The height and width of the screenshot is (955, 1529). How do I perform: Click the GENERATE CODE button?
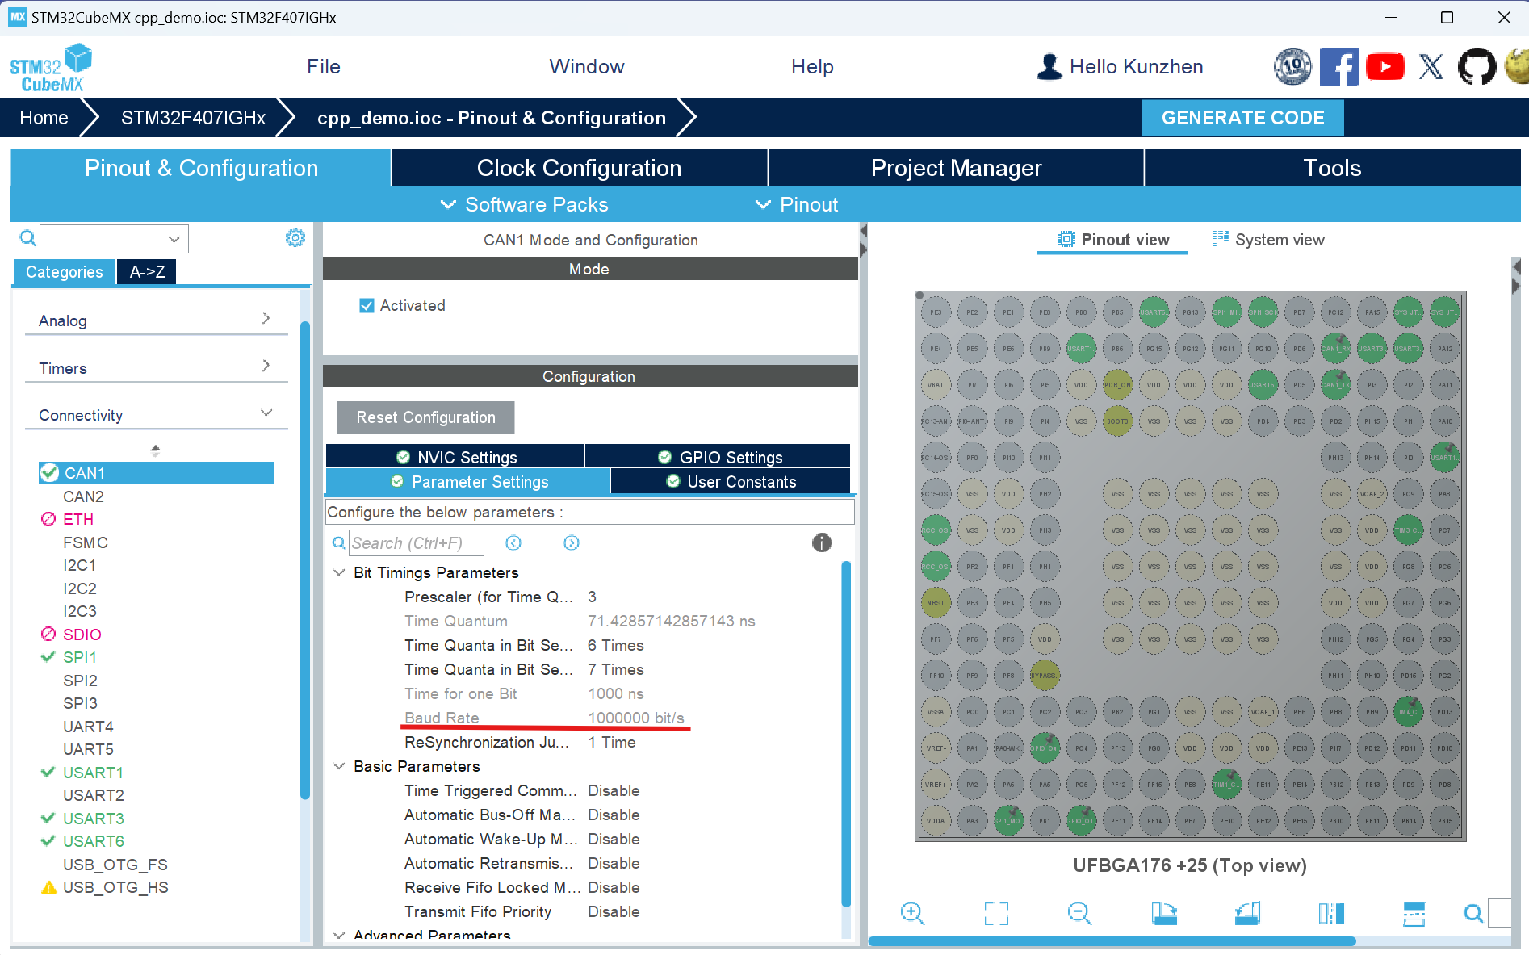(1242, 118)
